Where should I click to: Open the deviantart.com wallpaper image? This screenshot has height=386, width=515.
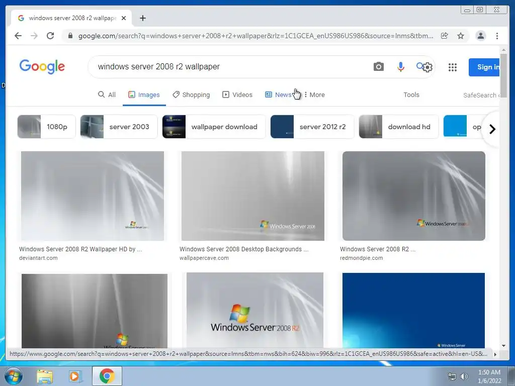pyautogui.click(x=93, y=196)
